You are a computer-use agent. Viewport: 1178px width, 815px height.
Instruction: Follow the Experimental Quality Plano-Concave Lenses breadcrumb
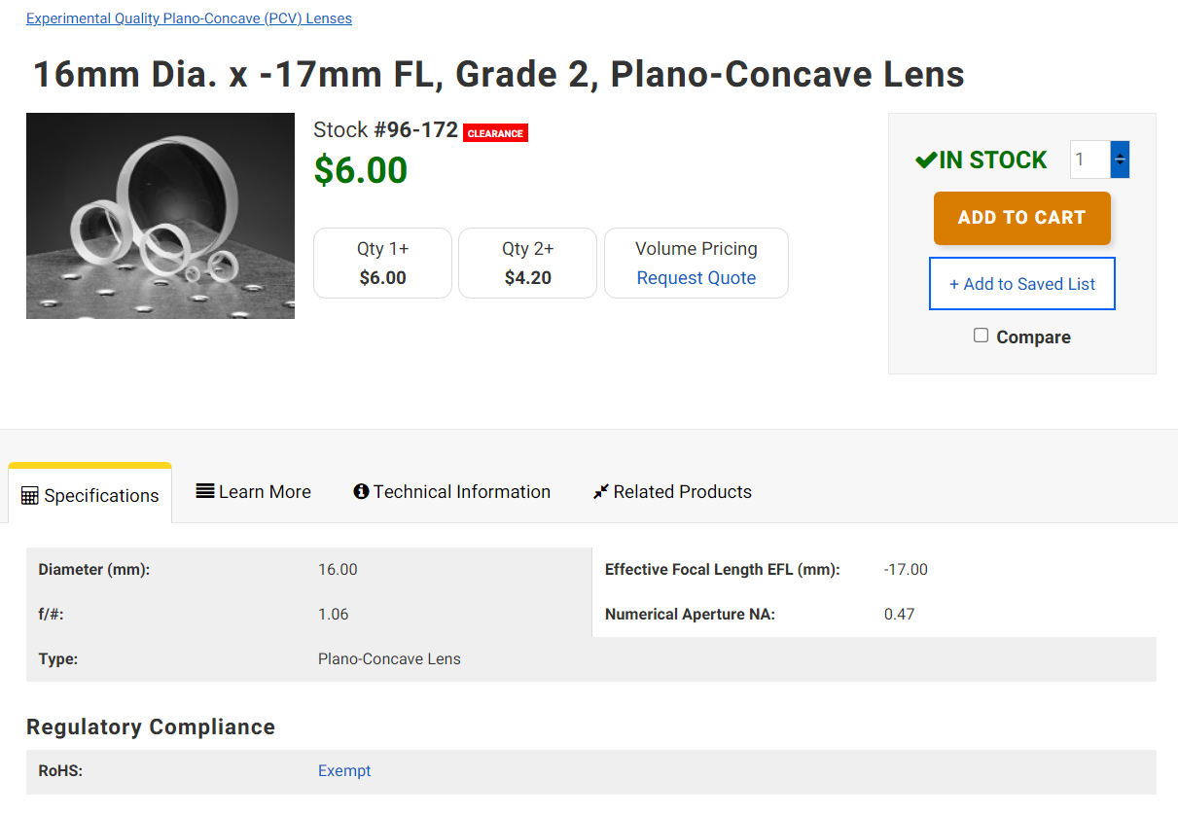189,18
